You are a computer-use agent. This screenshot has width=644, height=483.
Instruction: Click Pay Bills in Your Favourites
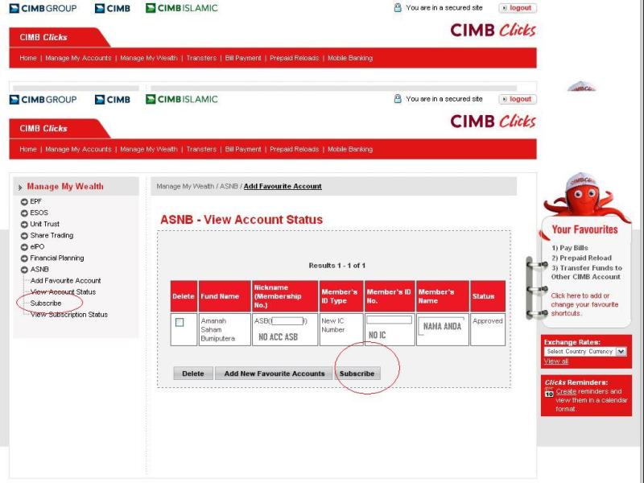pos(570,248)
